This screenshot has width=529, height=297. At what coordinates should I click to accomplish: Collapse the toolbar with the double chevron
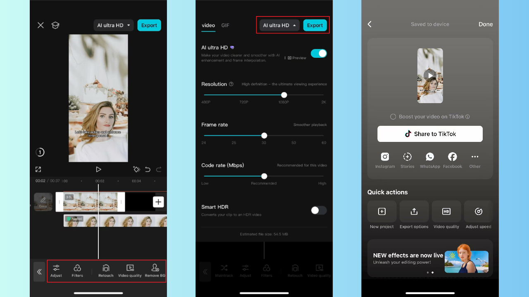[x=39, y=272]
